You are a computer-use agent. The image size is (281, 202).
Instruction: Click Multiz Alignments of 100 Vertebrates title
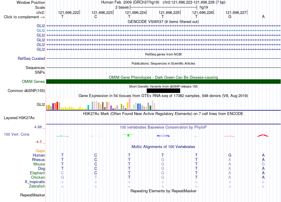(x=163, y=147)
